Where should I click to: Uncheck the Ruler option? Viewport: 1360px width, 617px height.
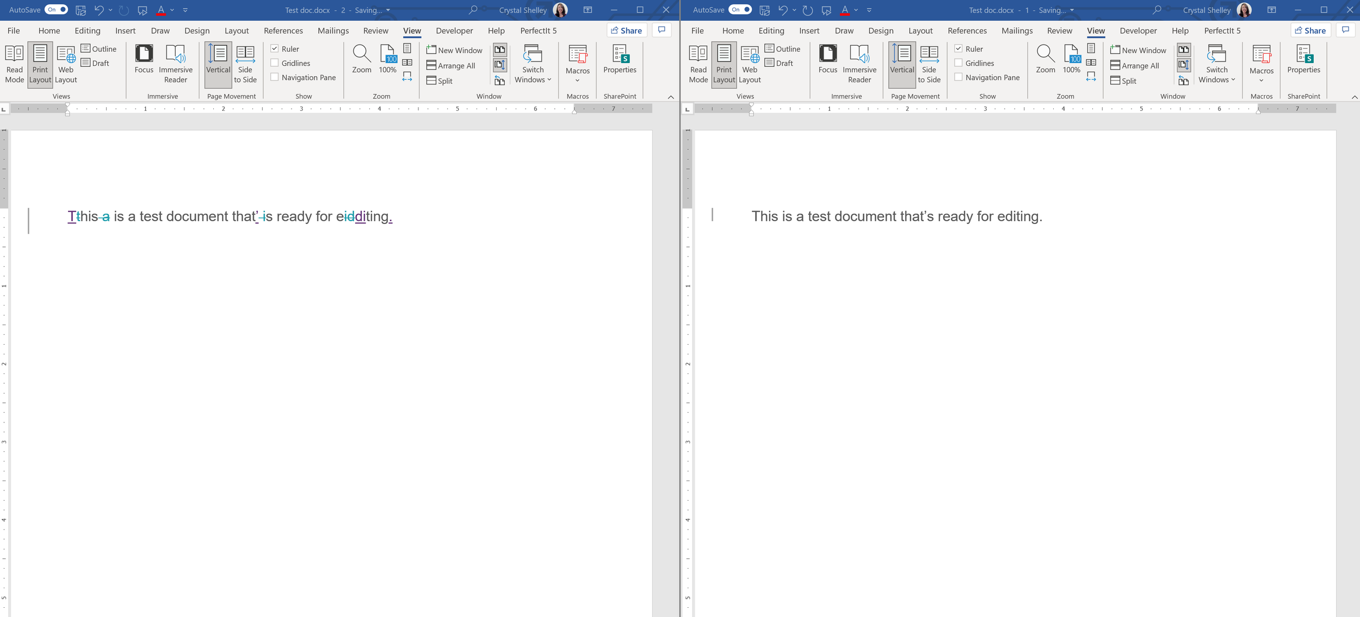click(275, 48)
